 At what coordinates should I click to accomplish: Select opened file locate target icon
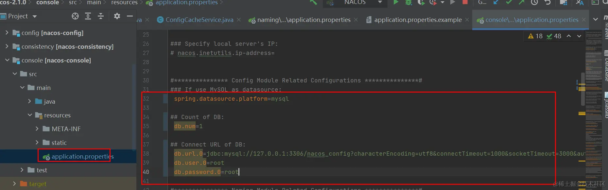click(75, 16)
